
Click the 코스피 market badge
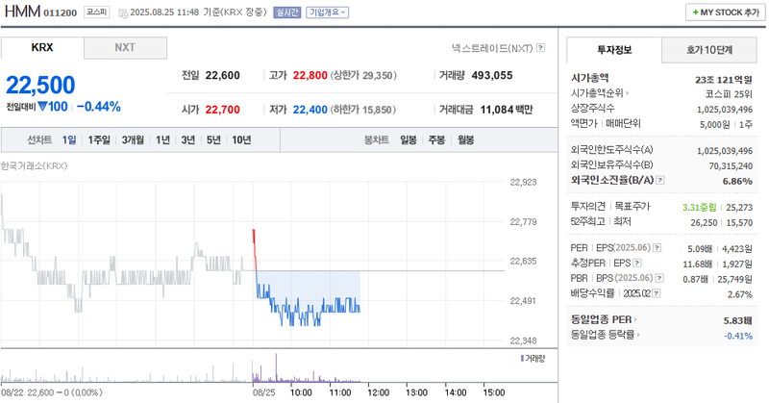97,13
